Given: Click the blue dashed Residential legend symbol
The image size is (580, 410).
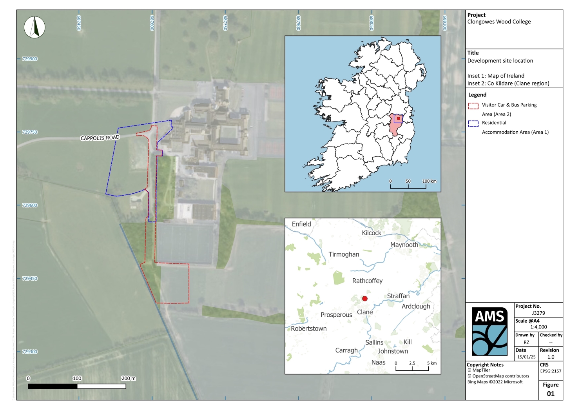Looking at the screenshot, I should 473,123.
